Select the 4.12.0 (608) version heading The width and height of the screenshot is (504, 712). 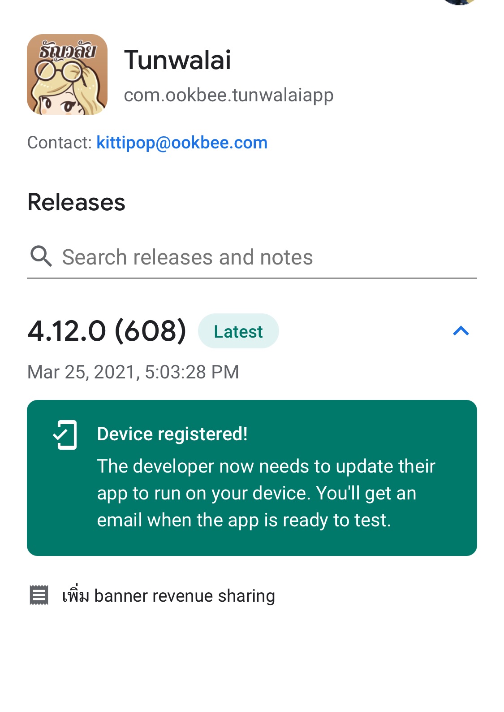(107, 331)
